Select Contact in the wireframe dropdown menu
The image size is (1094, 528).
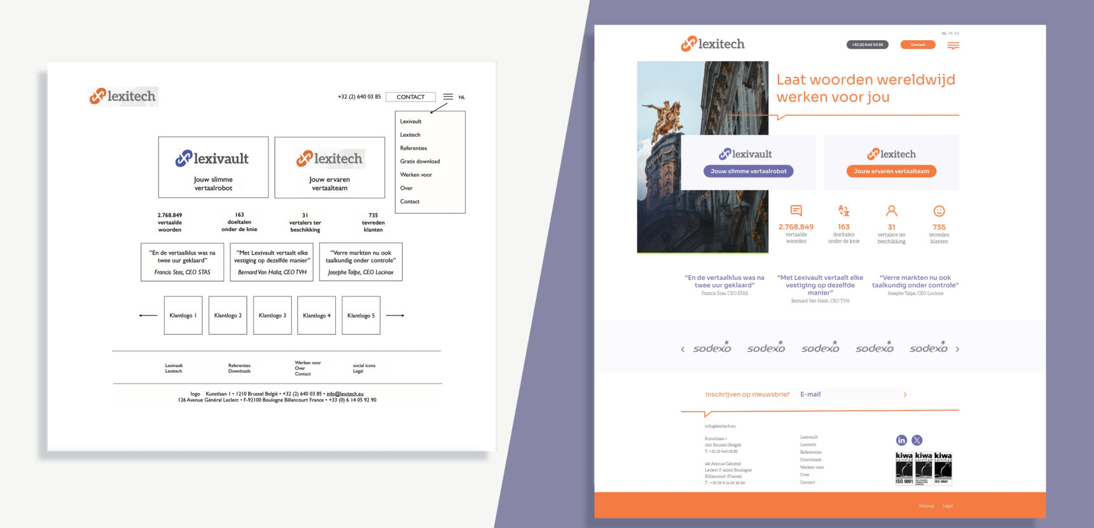(x=410, y=202)
